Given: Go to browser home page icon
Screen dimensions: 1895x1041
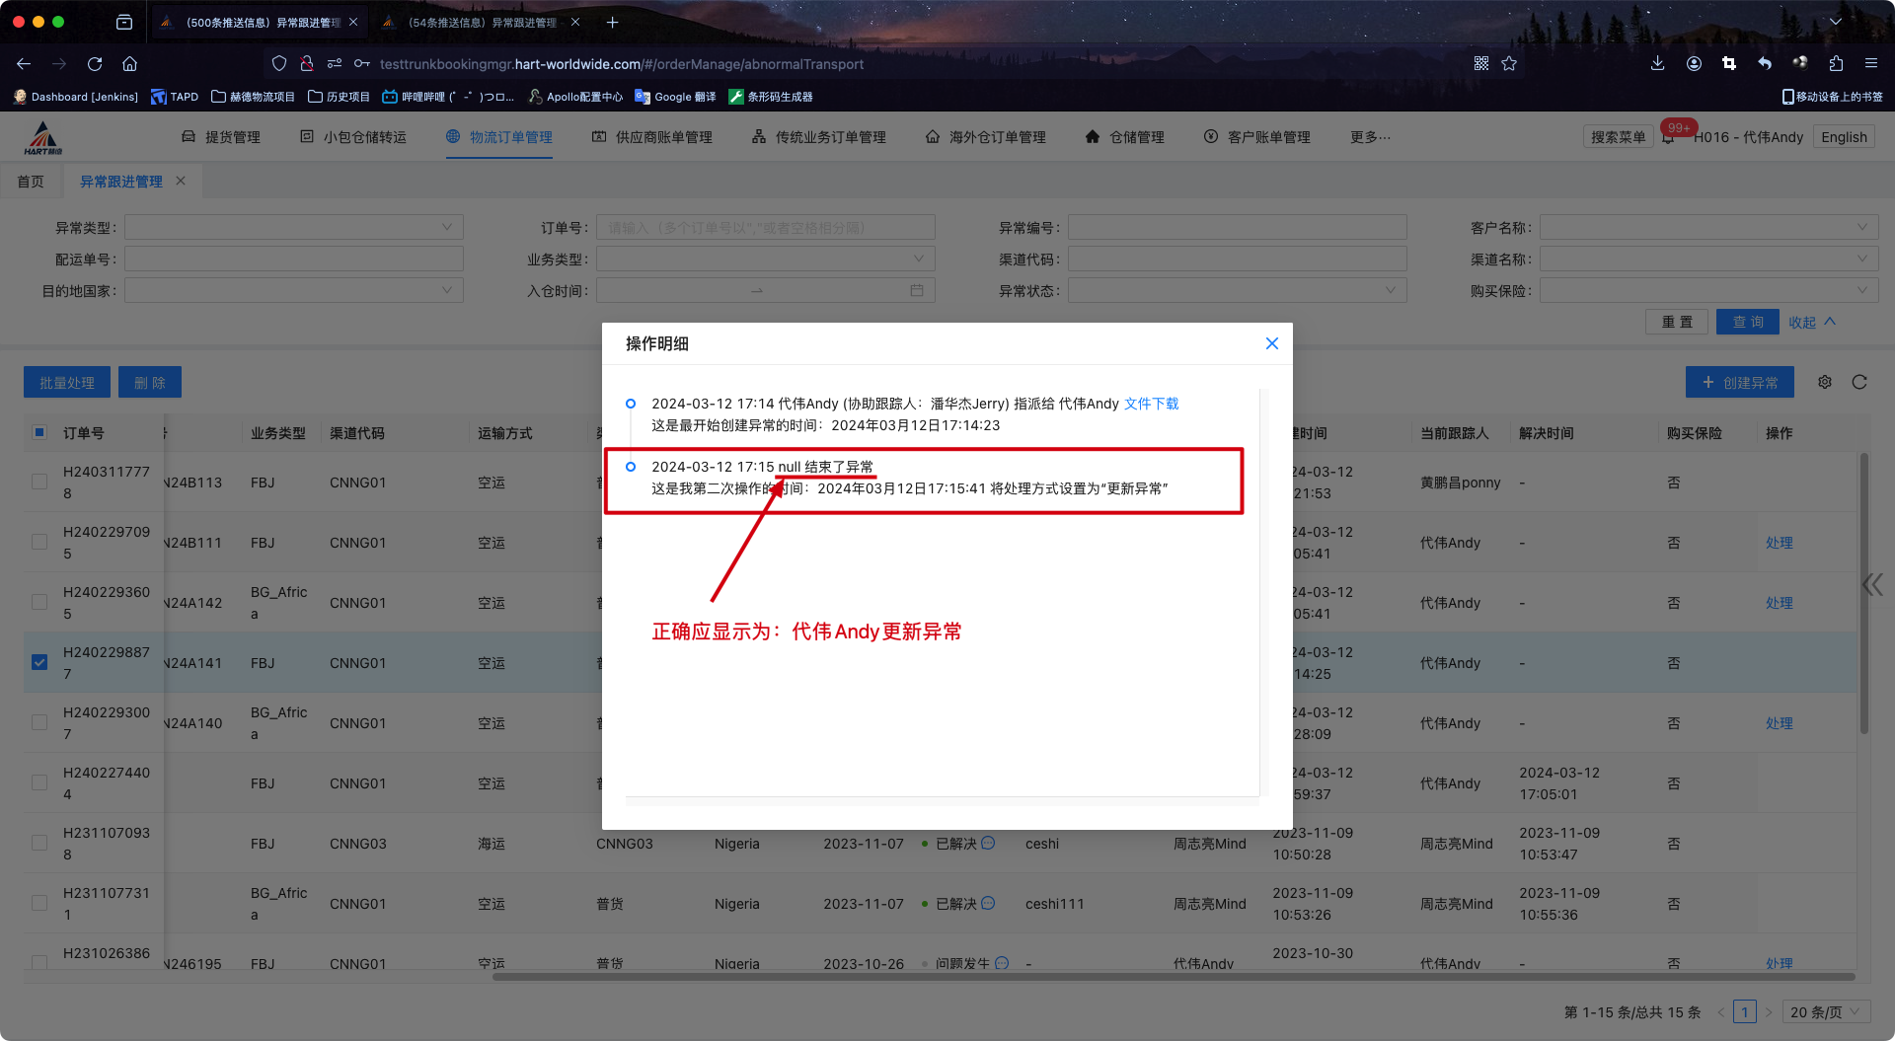Looking at the screenshot, I should pos(129,64).
